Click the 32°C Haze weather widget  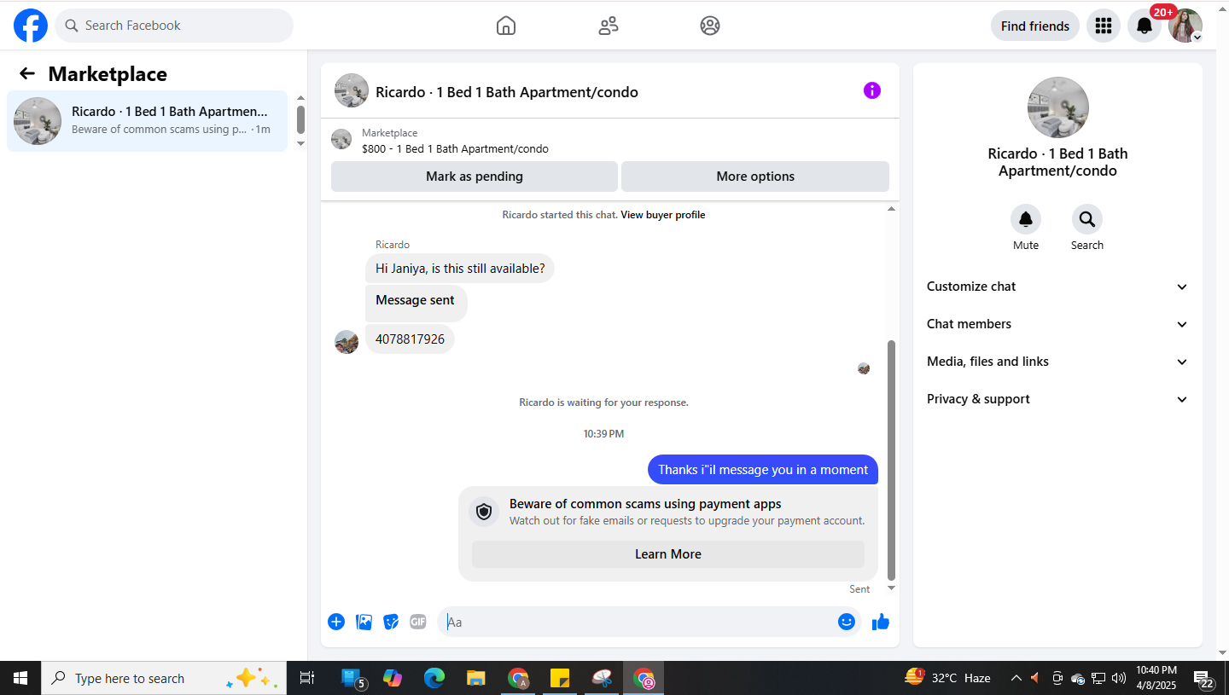pyautogui.click(x=948, y=678)
